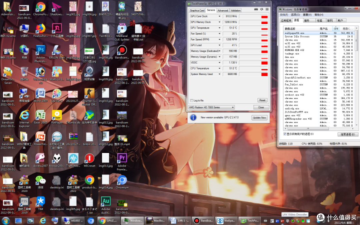Open GPU Memory Clock sensor dropdown
The height and width of the screenshot is (225, 360).
click(x=219, y=22)
